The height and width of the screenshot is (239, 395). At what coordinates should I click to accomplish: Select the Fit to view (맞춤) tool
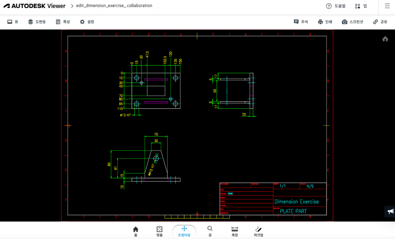pyautogui.click(x=159, y=231)
